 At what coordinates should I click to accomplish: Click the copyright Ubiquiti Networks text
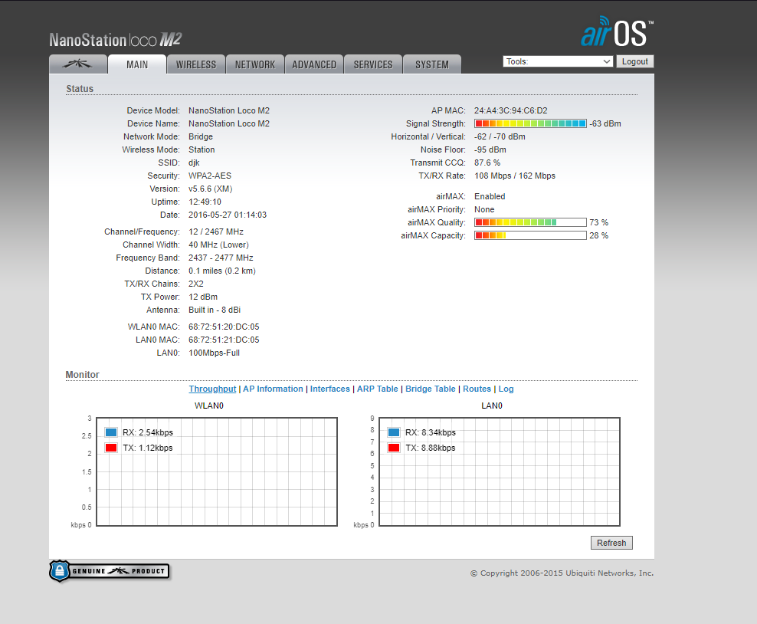pos(562,573)
